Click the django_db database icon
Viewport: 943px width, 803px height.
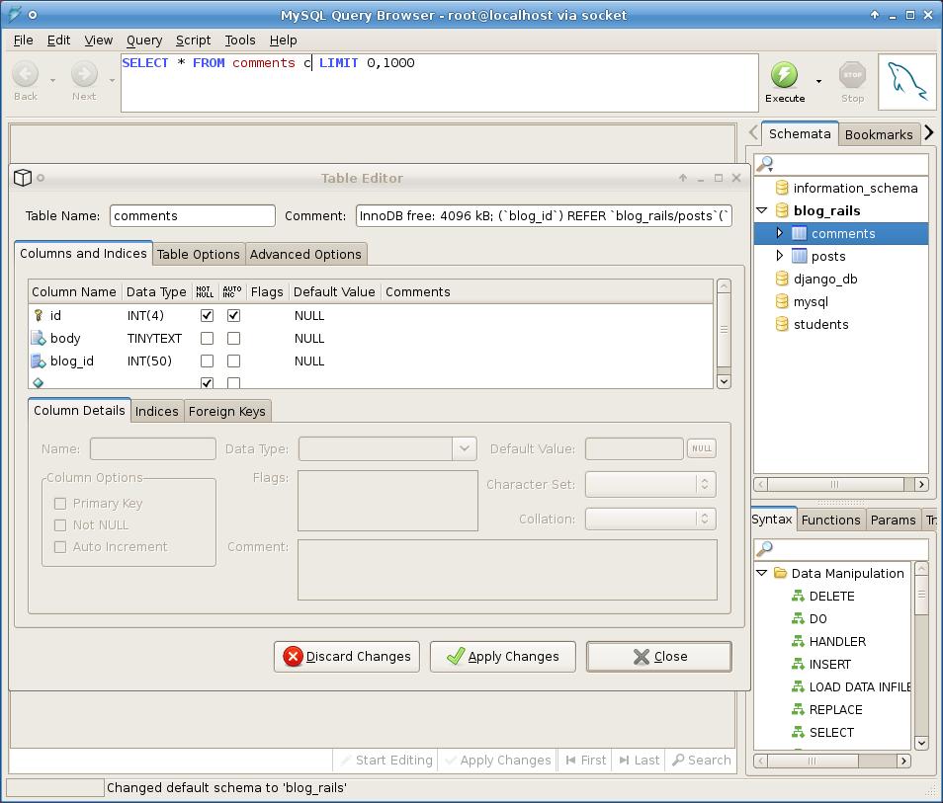pyautogui.click(x=781, y=279)
